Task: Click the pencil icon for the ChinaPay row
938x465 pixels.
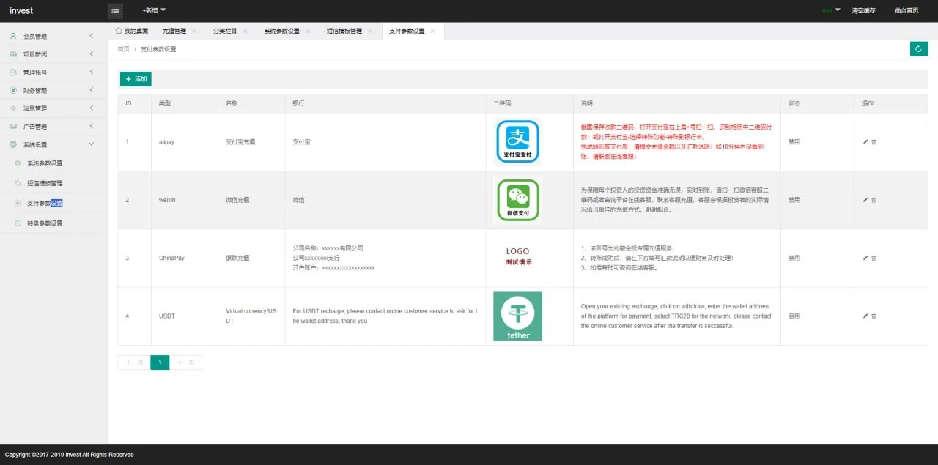Action: (x=865, y=258)
